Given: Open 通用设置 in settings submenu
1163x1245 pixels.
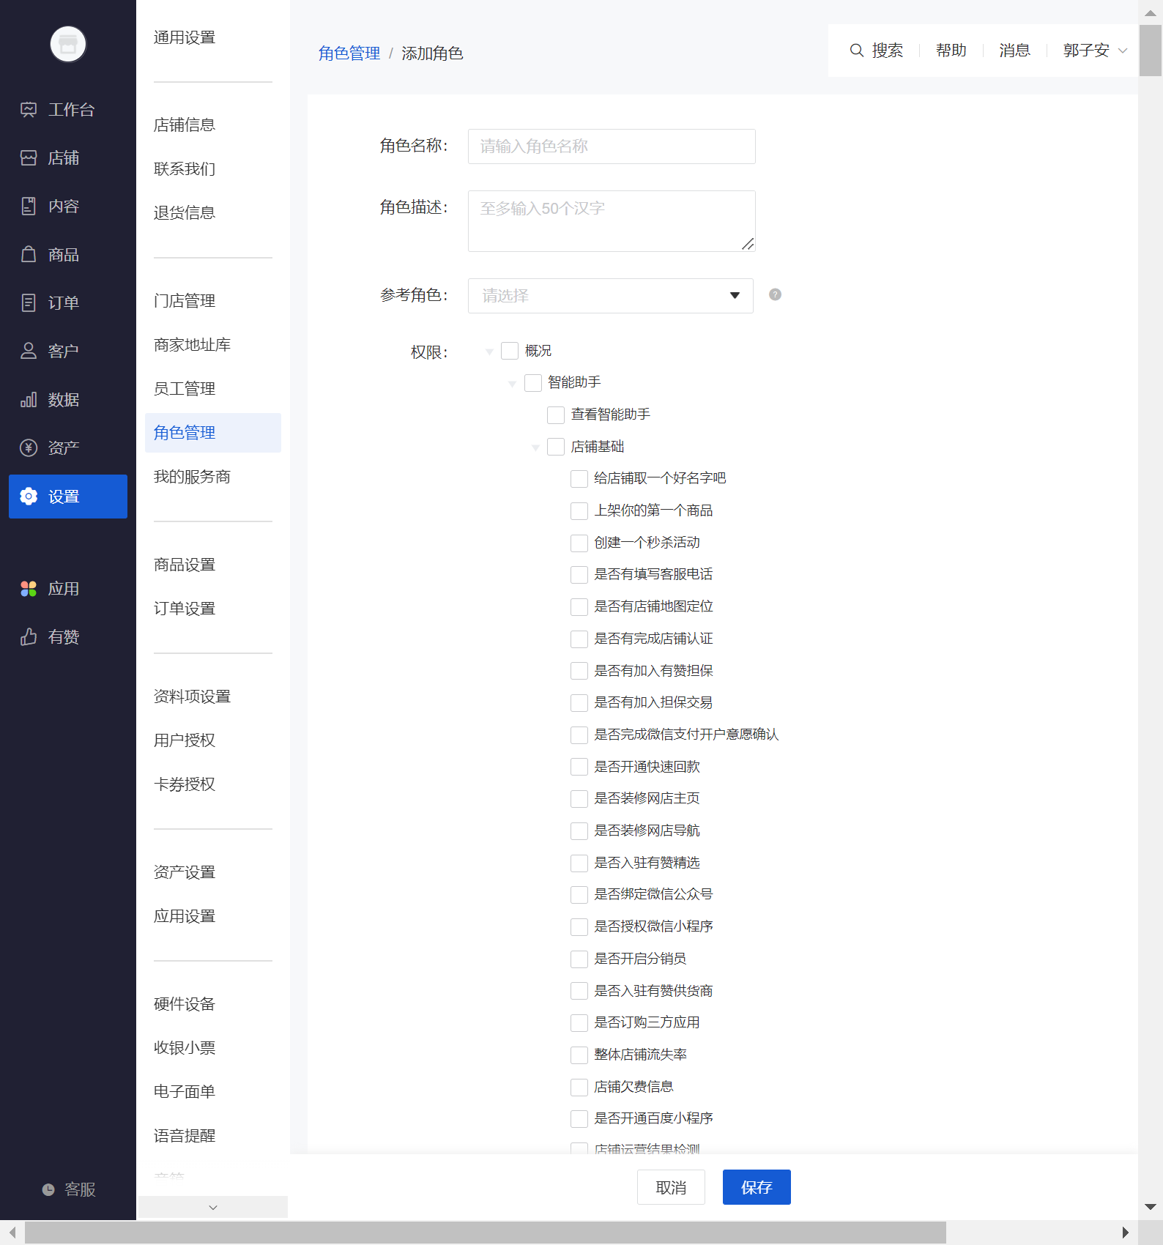Looking at the screenshot, I should [185, 37].
